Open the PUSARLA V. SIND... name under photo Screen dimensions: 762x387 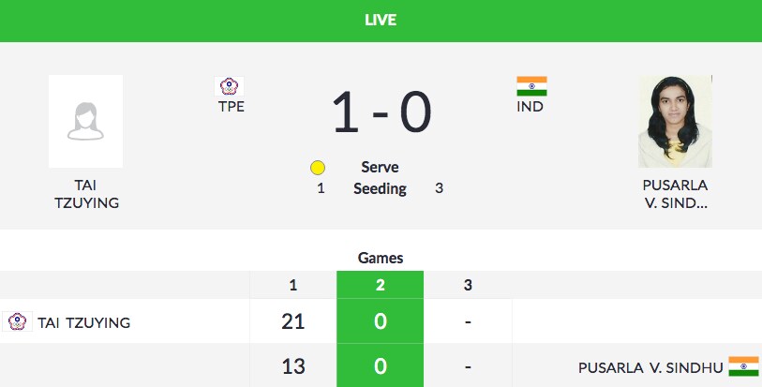[676, 193]
